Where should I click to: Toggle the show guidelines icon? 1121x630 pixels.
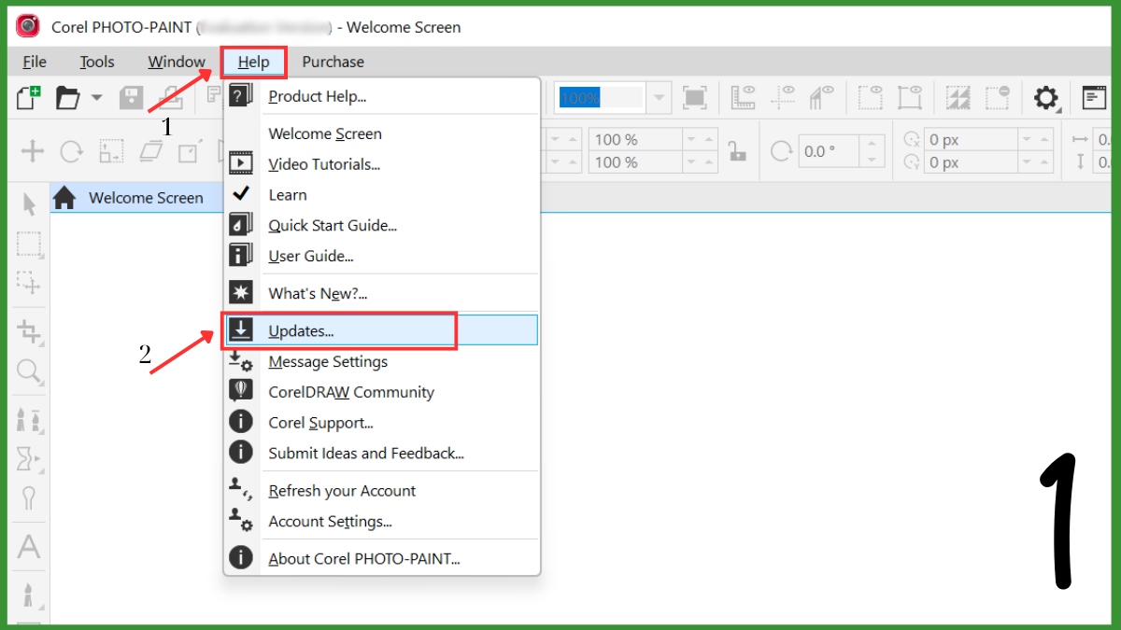pos(783,97)
